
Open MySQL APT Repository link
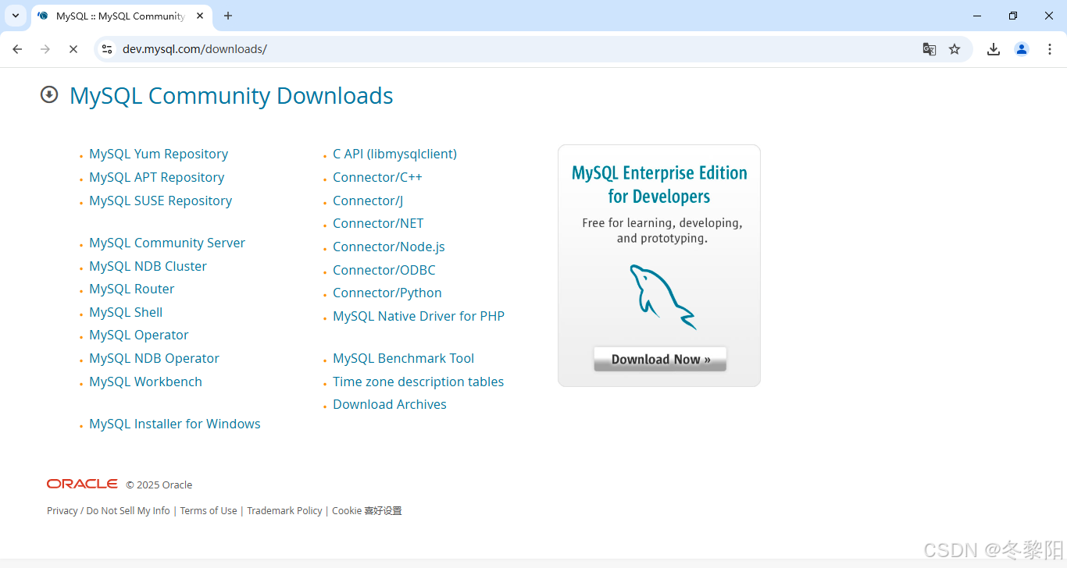[156, 177]
